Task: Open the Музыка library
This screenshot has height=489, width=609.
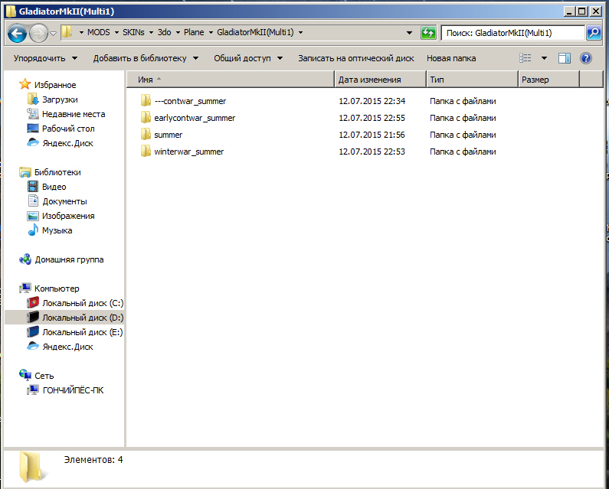Action: click(x=57, y=230)
